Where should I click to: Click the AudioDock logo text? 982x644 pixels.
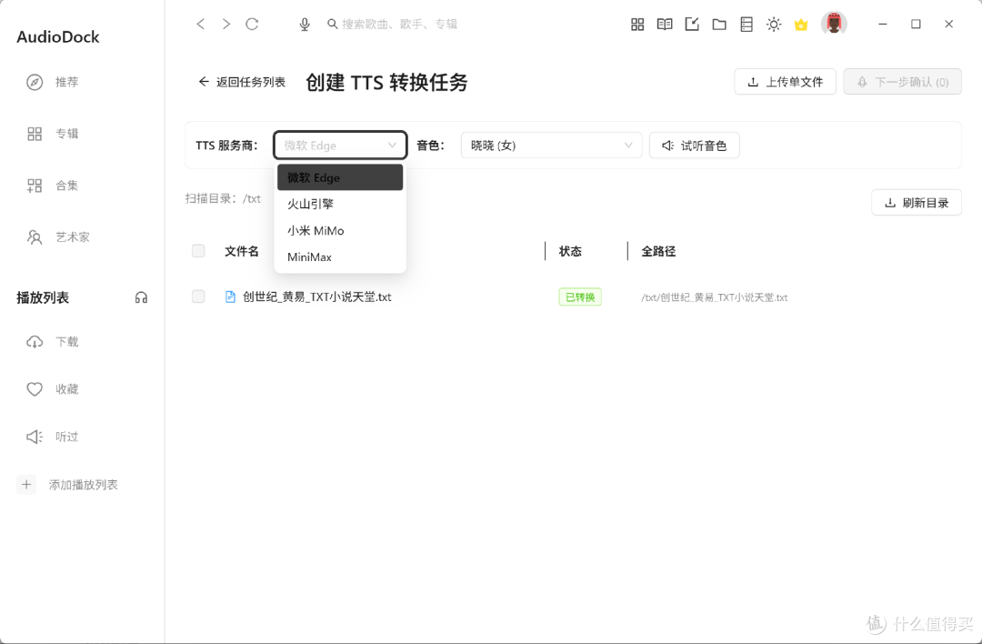coord(57,37)
